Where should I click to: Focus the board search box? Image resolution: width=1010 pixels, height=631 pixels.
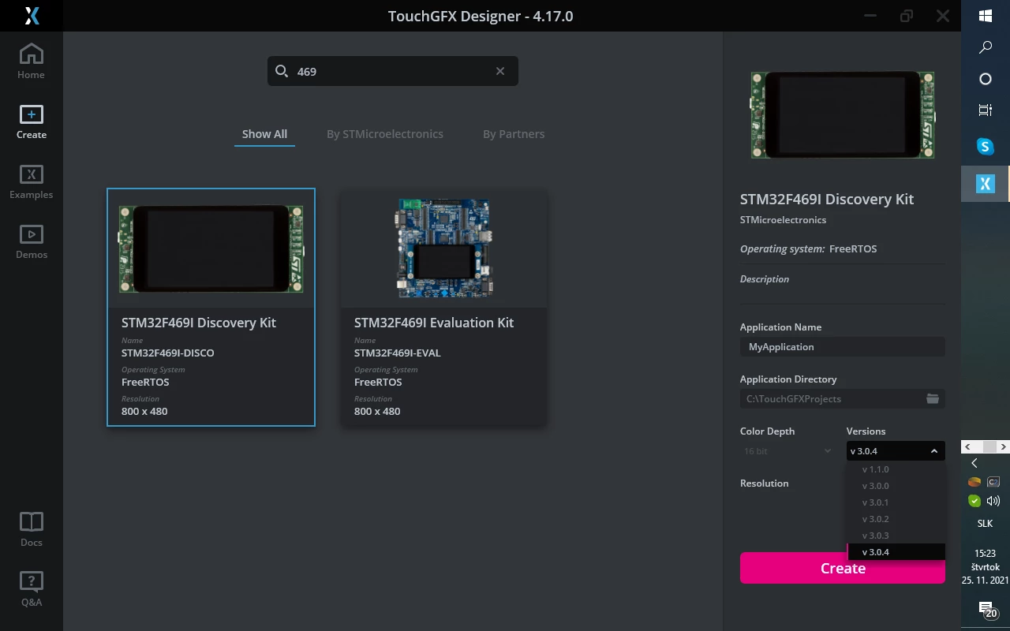click(x=393, y=71)
